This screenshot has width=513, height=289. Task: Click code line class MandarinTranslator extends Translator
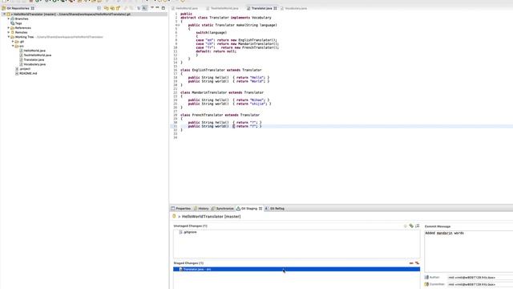point(222,93)
